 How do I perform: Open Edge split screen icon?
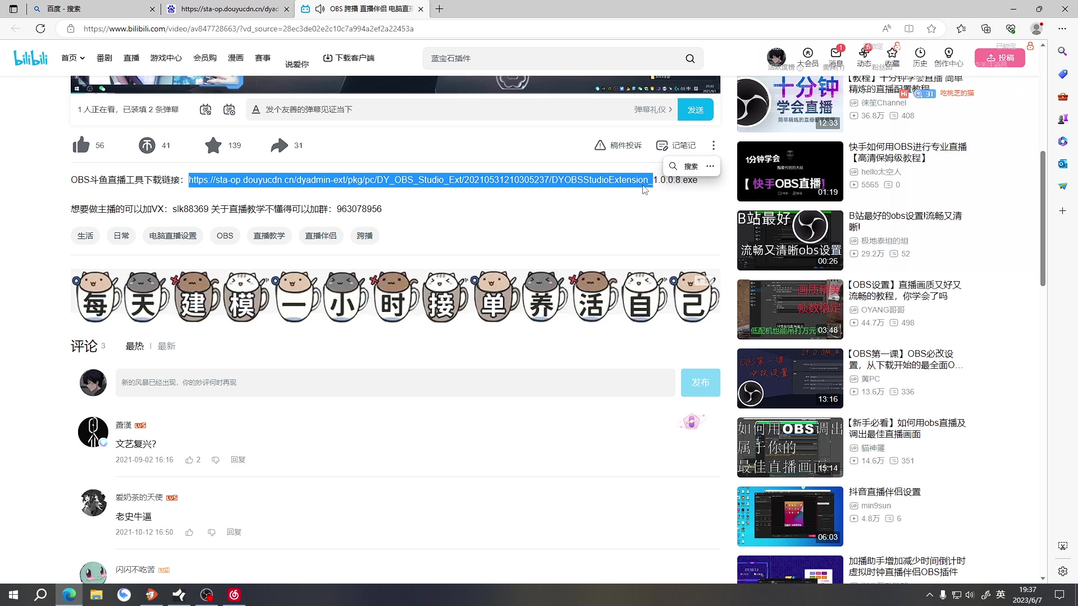tap(909, 29)
